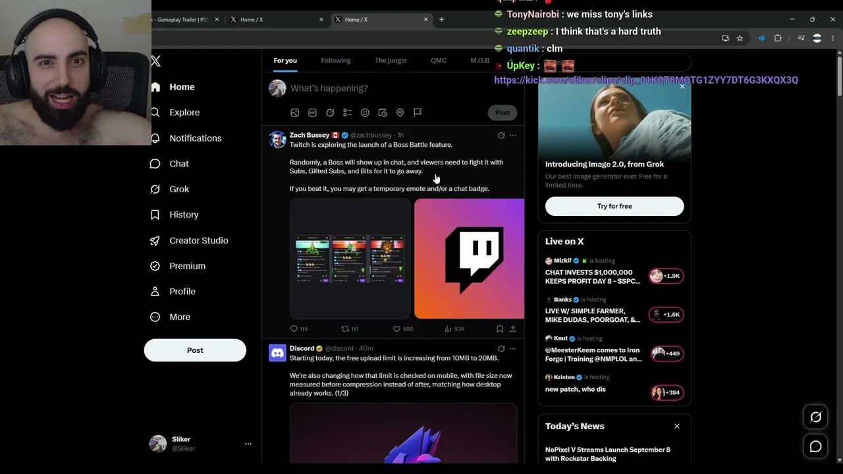The image size is (843, 474).
Task: Repost Zach Bussey's Twitch post
Action: 350,329
